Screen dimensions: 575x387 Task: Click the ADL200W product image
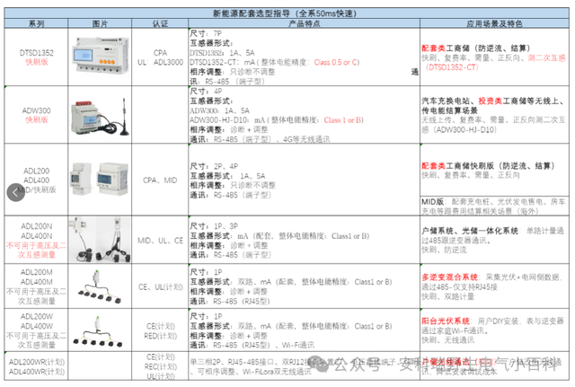coord(98,332)
